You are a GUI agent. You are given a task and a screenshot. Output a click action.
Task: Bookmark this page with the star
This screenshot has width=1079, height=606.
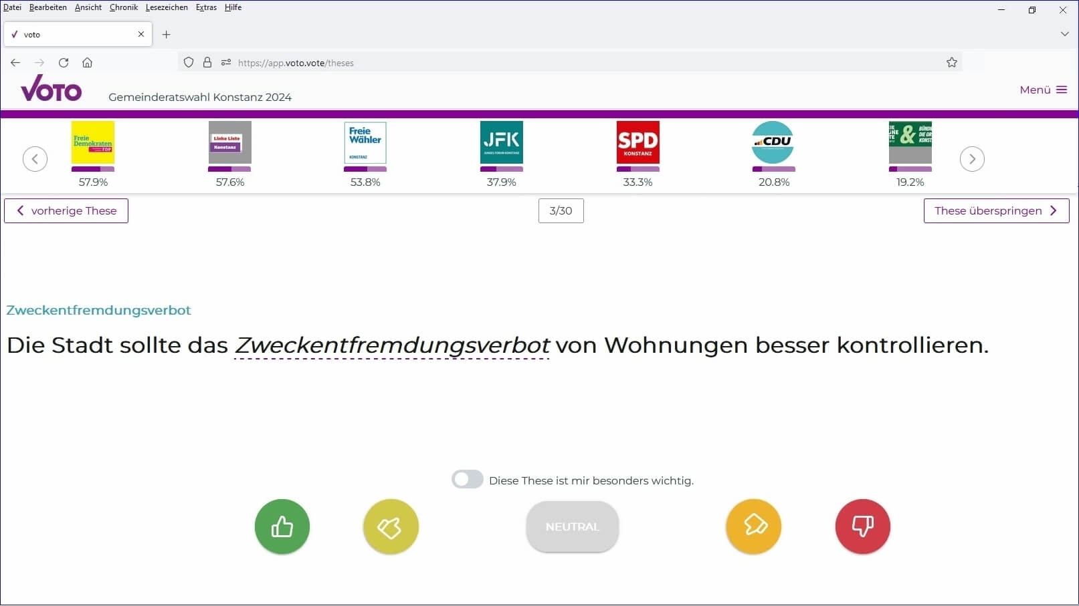[952, 62]
